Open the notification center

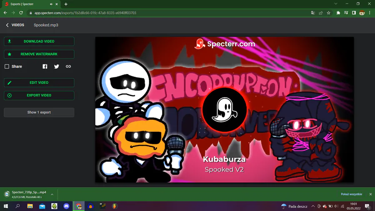(x=367, y=206)
